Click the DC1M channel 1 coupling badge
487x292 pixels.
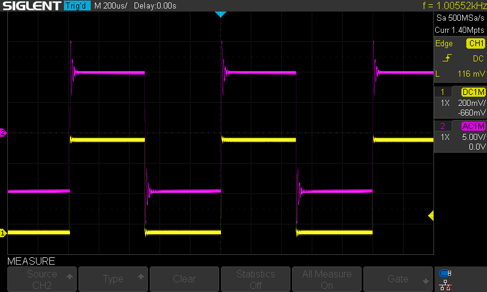[474, 92]
